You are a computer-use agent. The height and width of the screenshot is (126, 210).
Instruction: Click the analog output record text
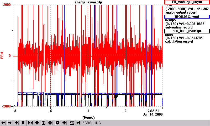pyautogui.click(x=181, y=13)
